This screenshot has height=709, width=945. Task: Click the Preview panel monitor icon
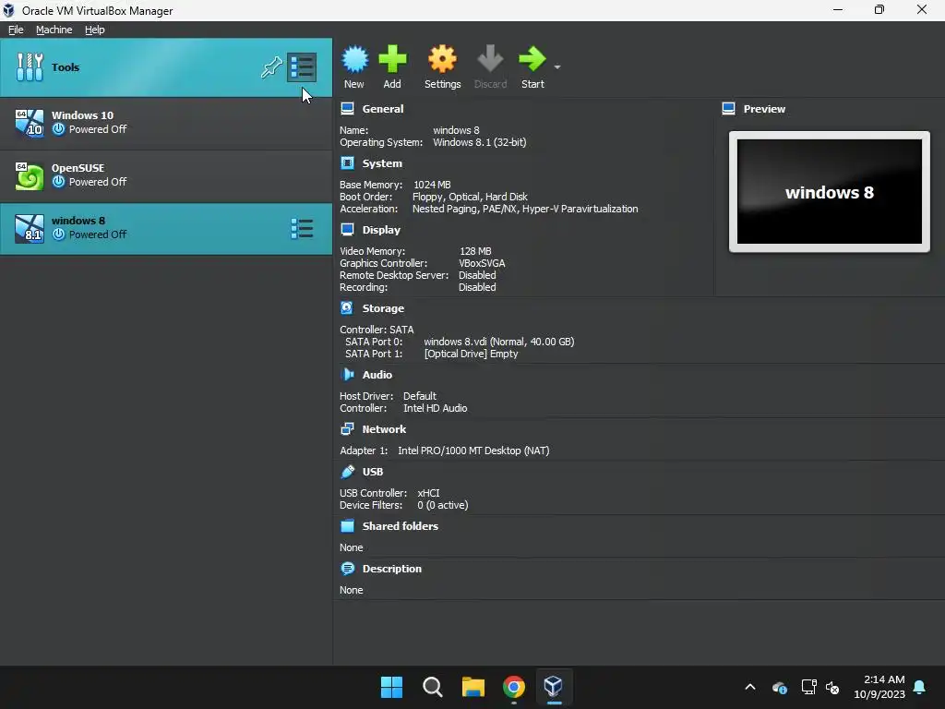[x=728, y=109]
